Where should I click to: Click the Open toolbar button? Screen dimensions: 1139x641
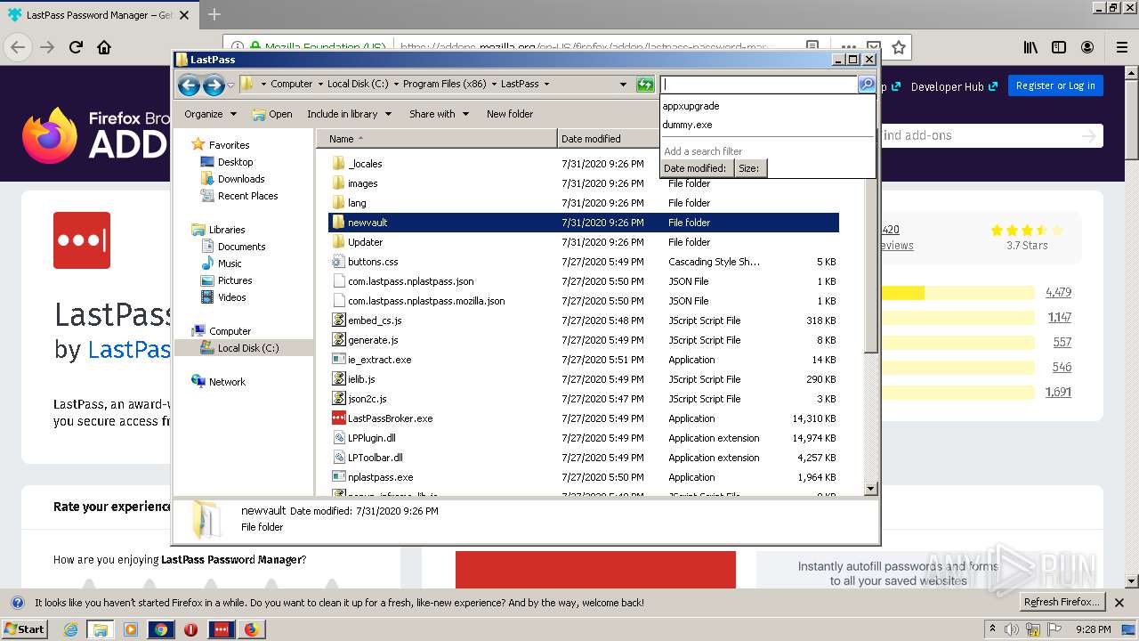(x=272, y=114)
